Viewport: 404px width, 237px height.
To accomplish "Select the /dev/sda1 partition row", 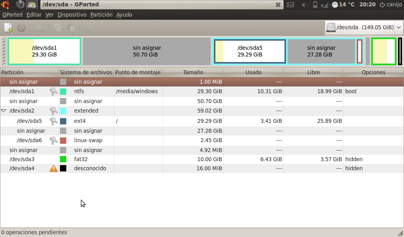I will [202, 91].
